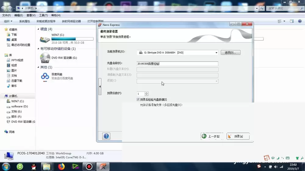Click the Explorer search box
This screenshot has height=171, width=305.
(285, 8)
